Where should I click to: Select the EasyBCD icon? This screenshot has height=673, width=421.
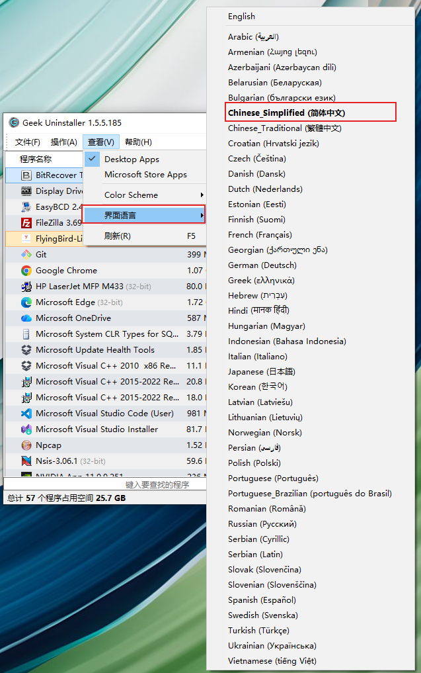[x=26, y=207]
